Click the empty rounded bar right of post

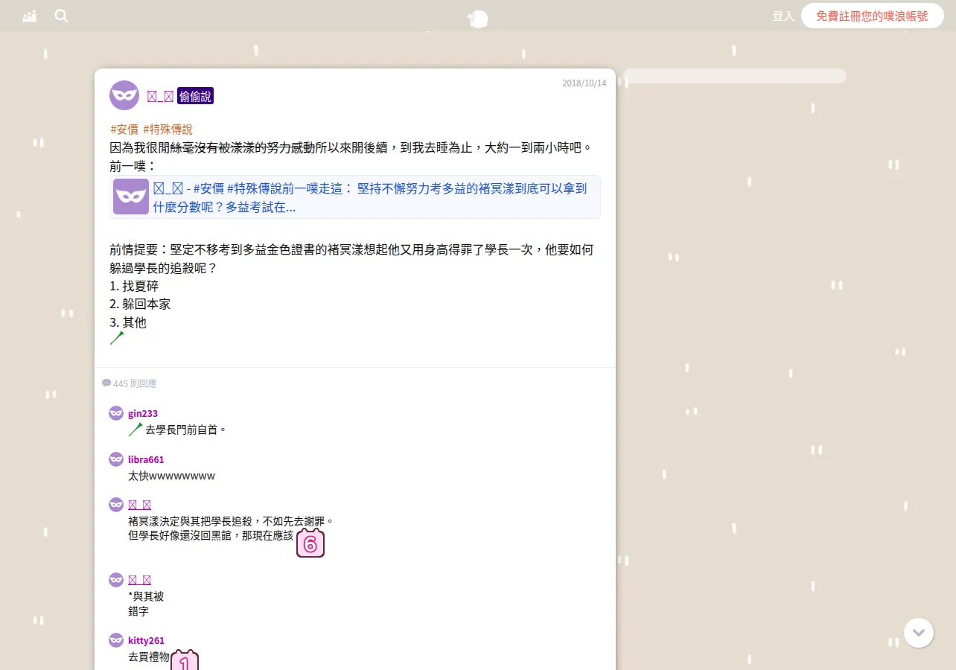[735, 76]
